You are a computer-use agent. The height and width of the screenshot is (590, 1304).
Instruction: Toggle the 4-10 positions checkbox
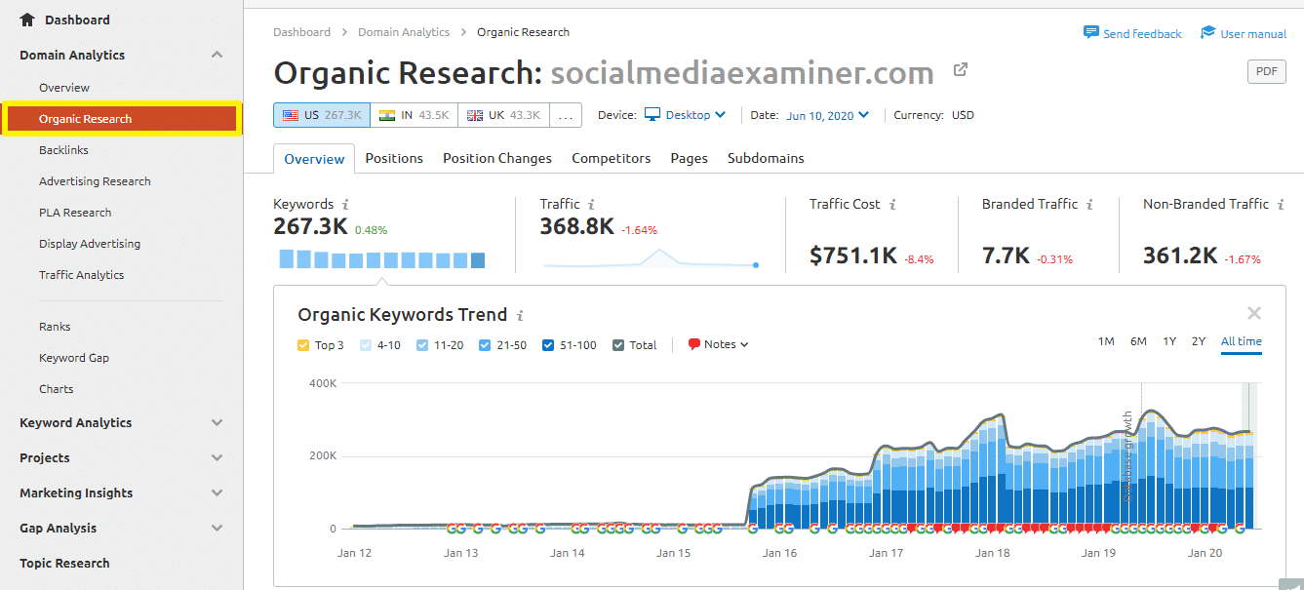366,345
